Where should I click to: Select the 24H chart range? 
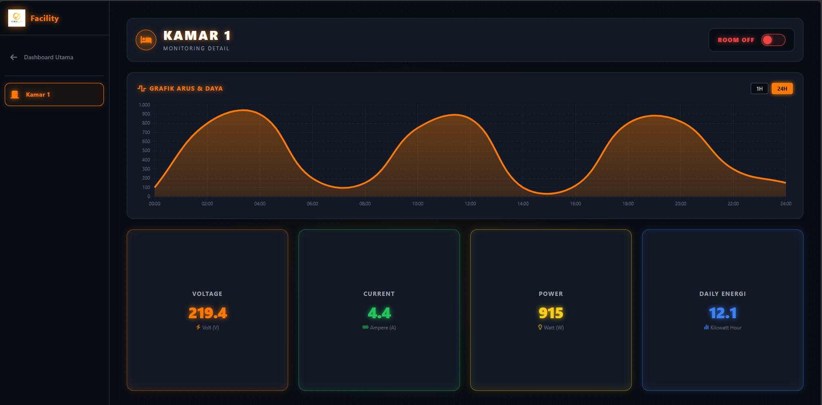click(782, 88)
